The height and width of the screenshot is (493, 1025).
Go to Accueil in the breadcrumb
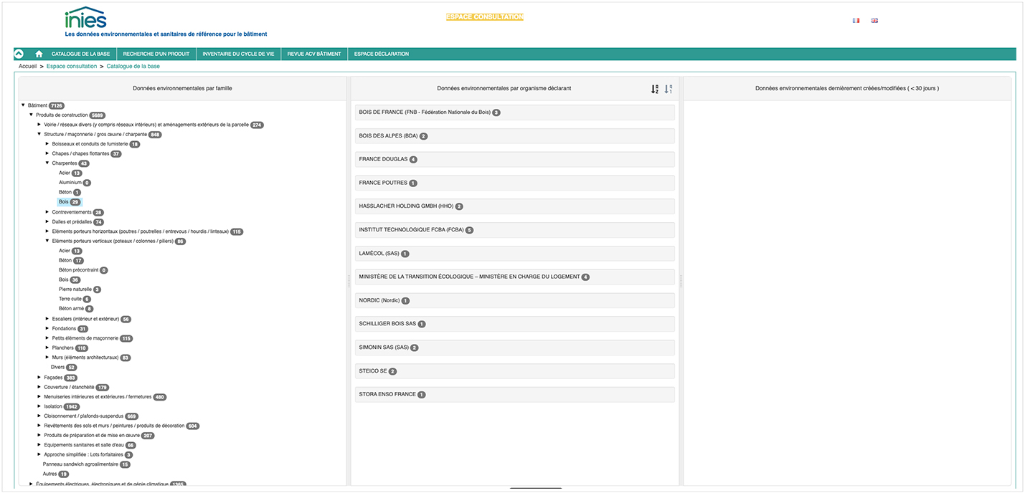click(28, 66)
